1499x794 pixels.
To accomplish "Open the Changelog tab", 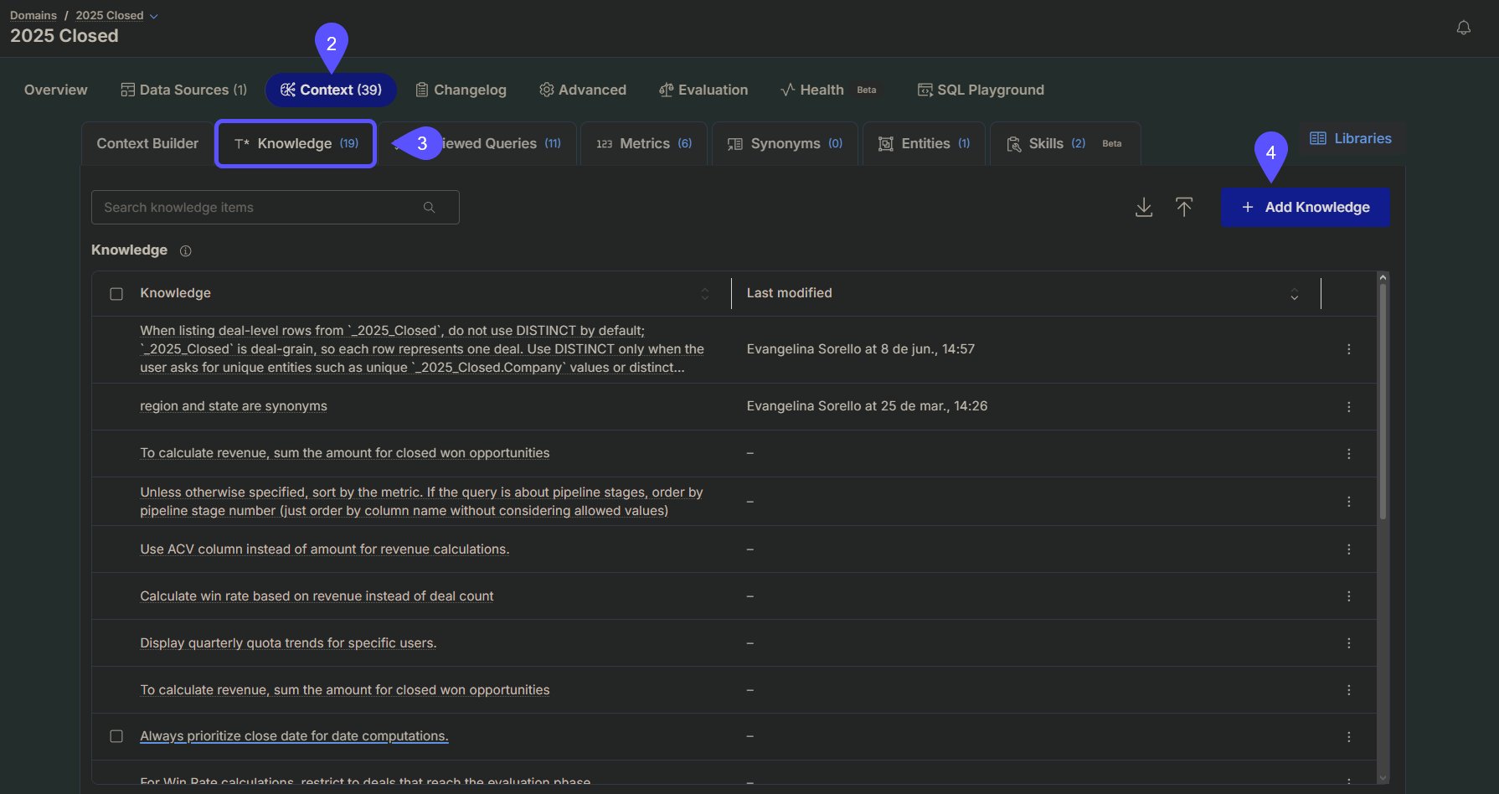I will click(461, 90).
